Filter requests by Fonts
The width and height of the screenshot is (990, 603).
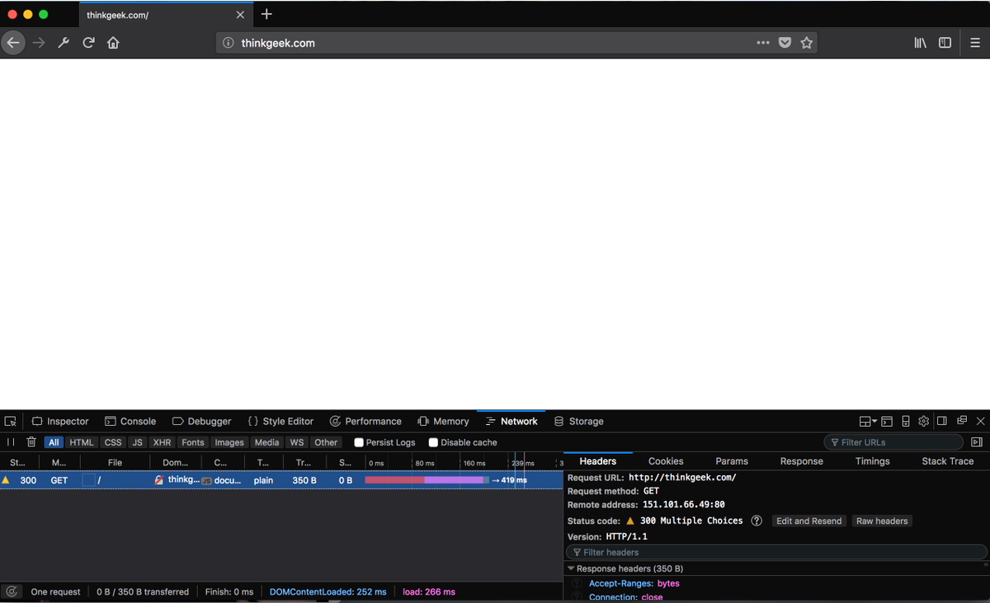(x=193, y=442)
